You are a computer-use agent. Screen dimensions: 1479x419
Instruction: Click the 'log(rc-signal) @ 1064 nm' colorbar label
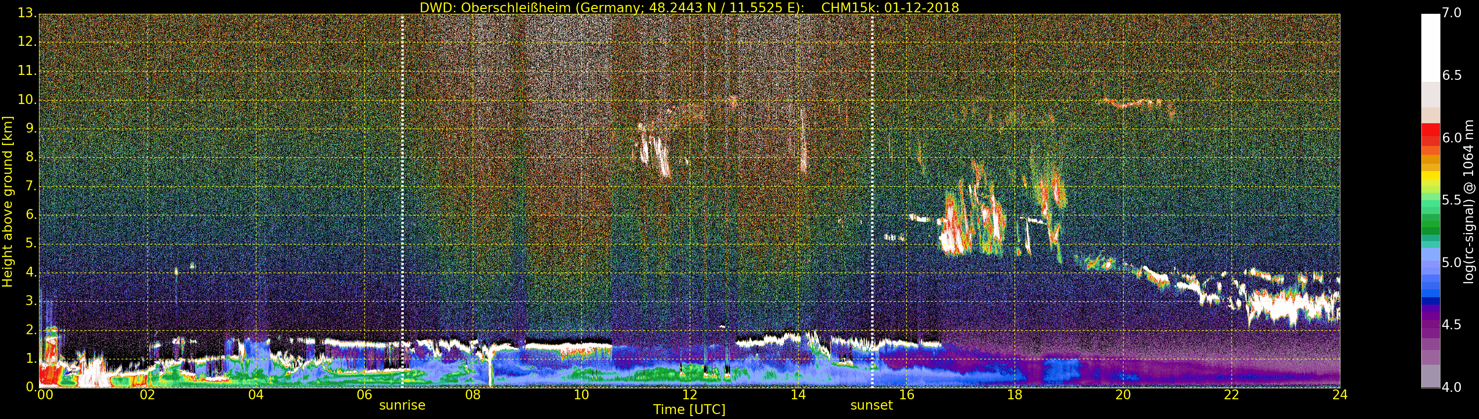coord(1468,202)
